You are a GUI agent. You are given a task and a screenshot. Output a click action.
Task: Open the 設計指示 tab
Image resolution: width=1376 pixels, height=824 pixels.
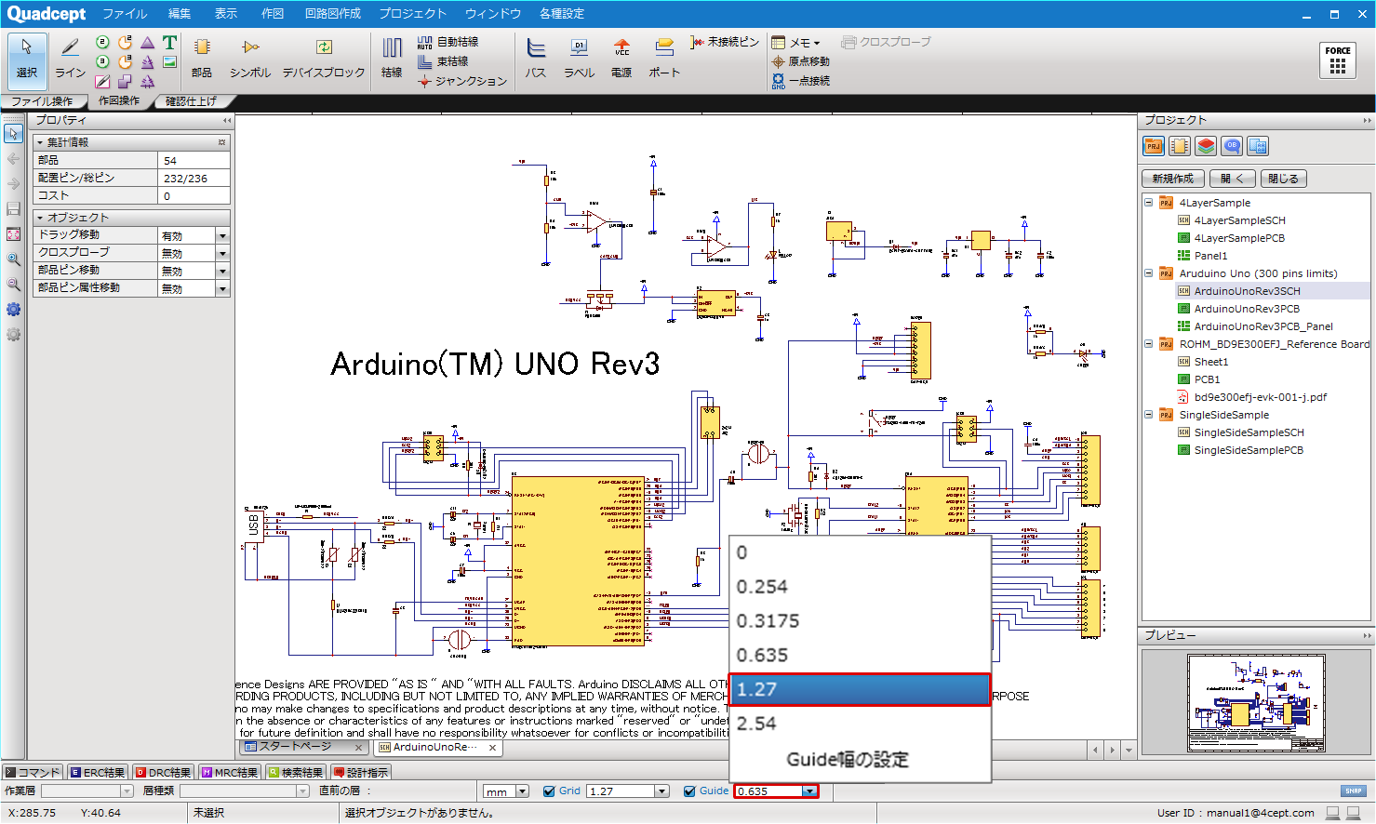[361, 773]
